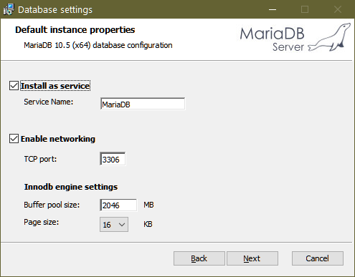Click the Enable networking label text
The image size is (355, 277).
[x=58, y=139]
